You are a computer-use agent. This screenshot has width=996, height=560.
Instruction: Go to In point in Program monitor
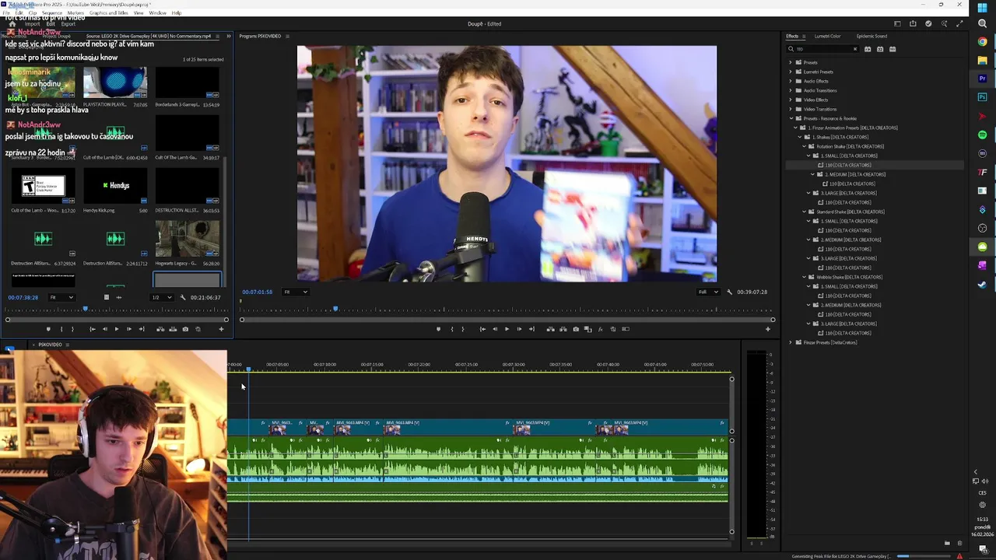(x=482, y=329)
